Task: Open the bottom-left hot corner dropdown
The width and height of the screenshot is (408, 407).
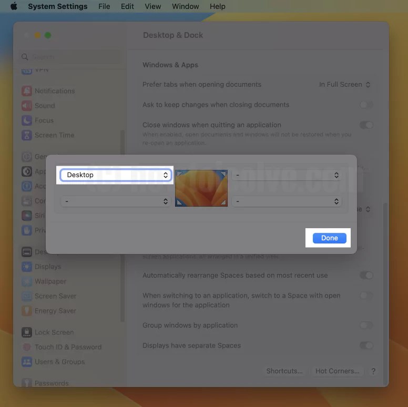Action: coord(116,201)
